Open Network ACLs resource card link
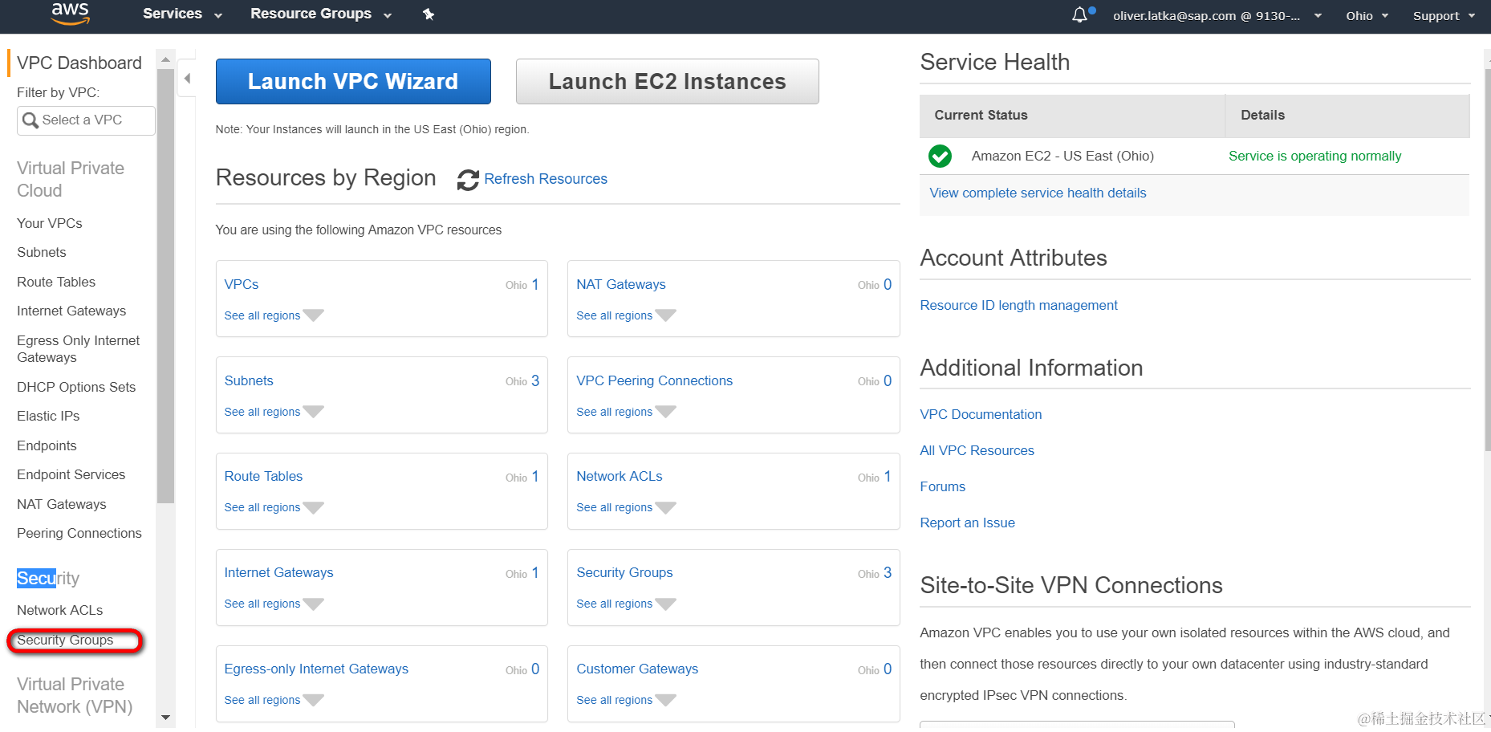Viewport: 1491px width, 732px height. tap(620, 476)
